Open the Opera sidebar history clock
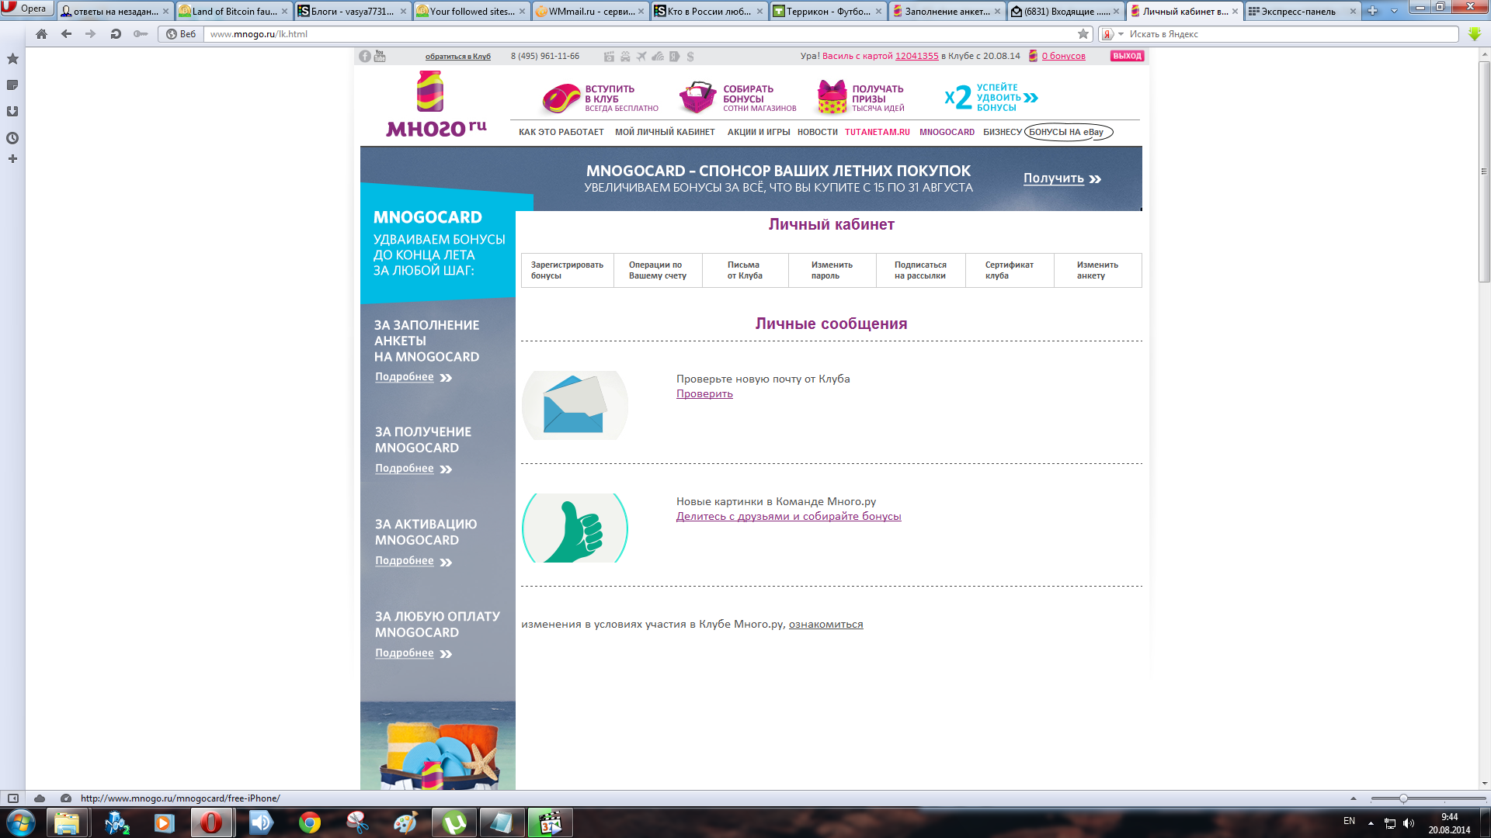The width and height of the screenshot is (1491, 838). click(12, 138)
